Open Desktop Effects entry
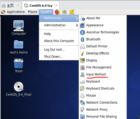The height and width of the screenshot is (119, 140). 103,53
